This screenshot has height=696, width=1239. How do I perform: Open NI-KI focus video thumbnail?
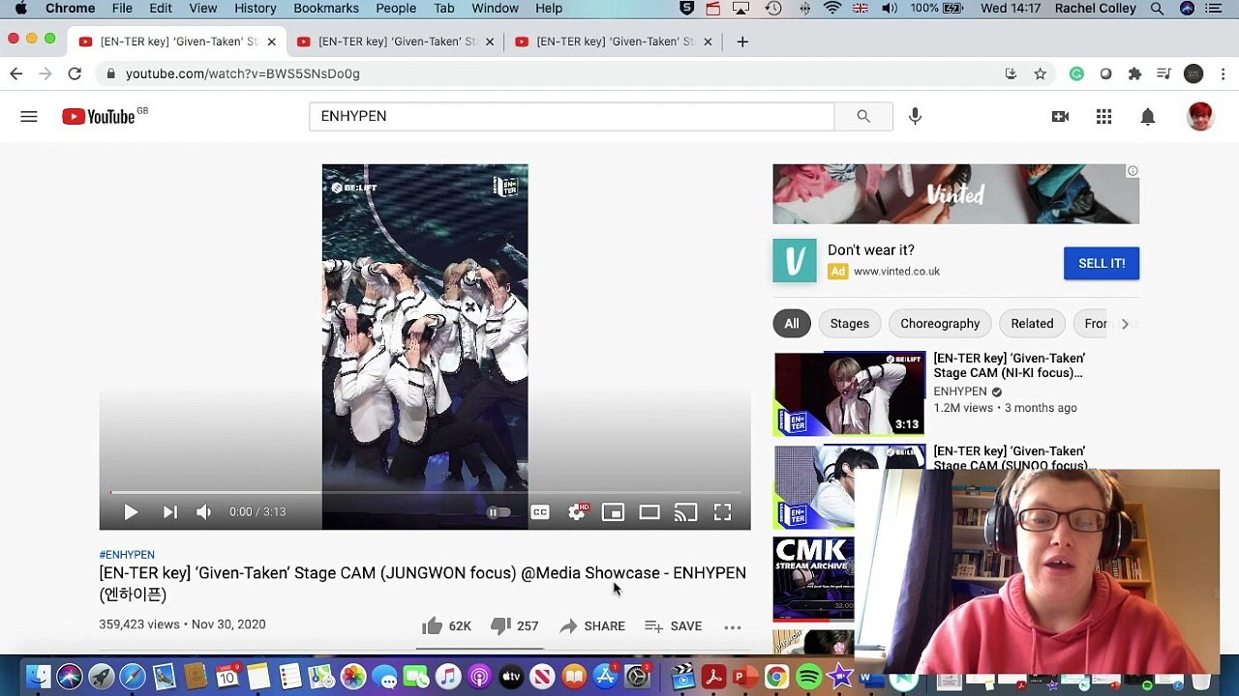[850, 393]
